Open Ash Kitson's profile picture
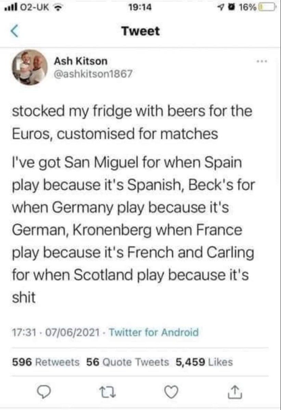 tap(30, 67)
